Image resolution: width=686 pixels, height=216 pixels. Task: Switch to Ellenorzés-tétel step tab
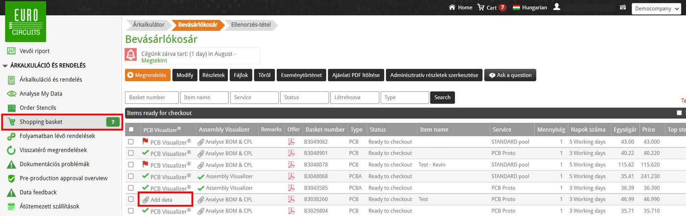click(x=250, y=24)
